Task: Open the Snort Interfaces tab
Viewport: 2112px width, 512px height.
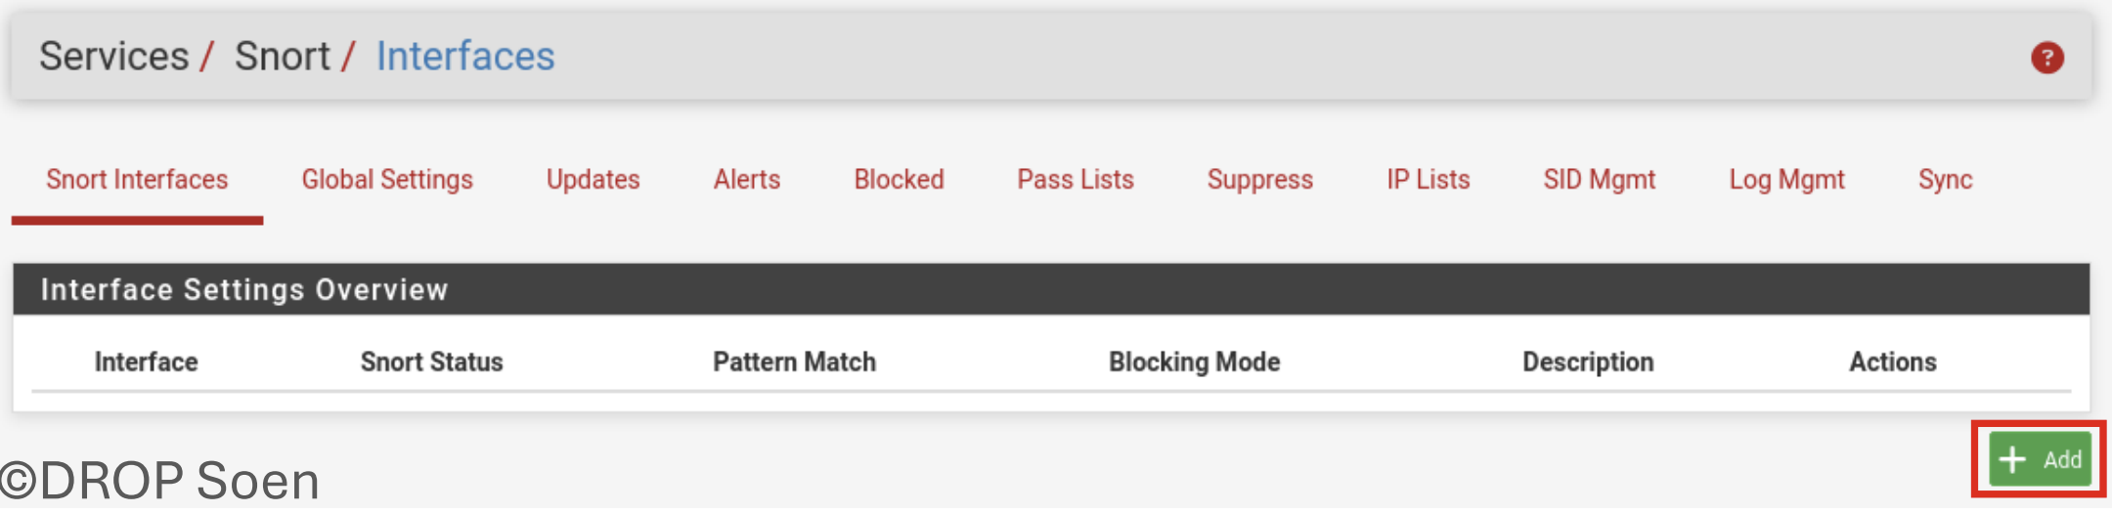Action: tap(137, 180)
